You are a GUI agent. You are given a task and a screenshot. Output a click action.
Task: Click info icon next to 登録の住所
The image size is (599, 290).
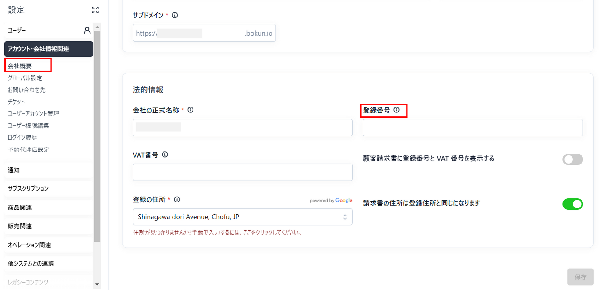coord(177,199)
